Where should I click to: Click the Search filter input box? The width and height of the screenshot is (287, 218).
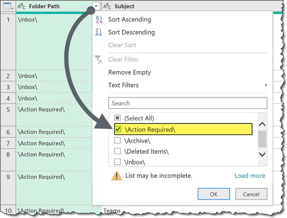(x=187, y=103)
